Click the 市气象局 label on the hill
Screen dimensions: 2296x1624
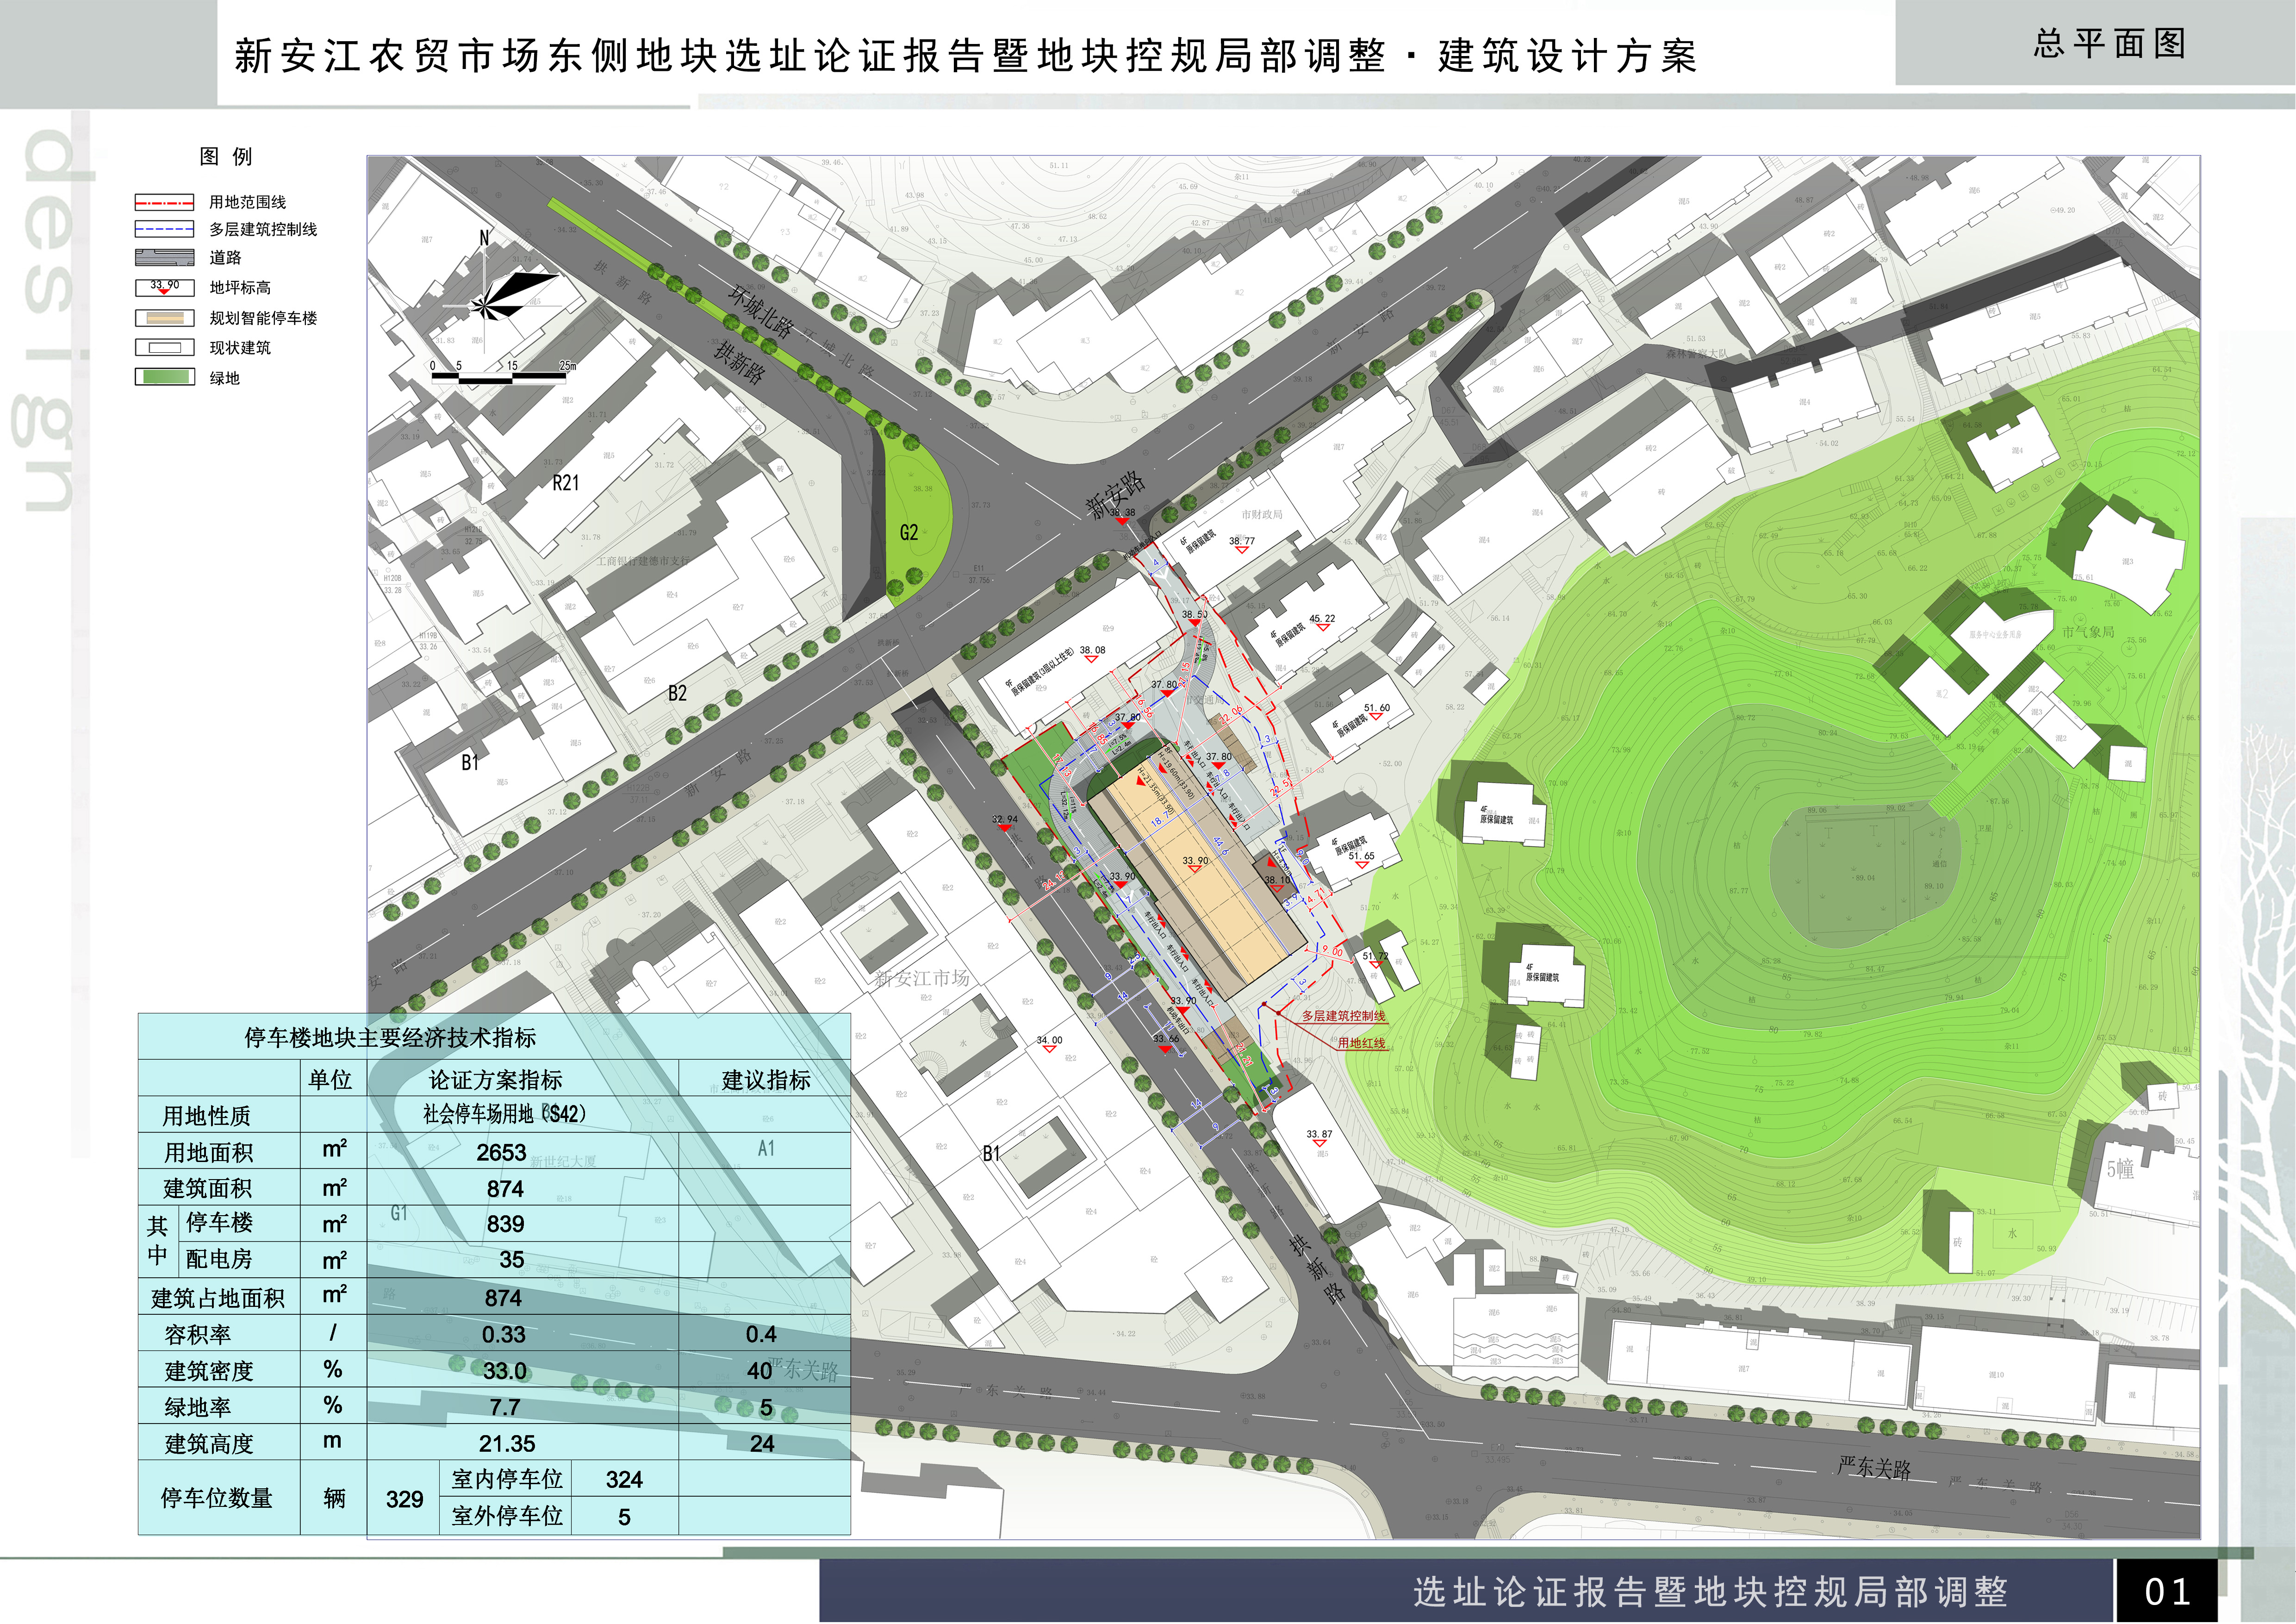click(2088, 632)
